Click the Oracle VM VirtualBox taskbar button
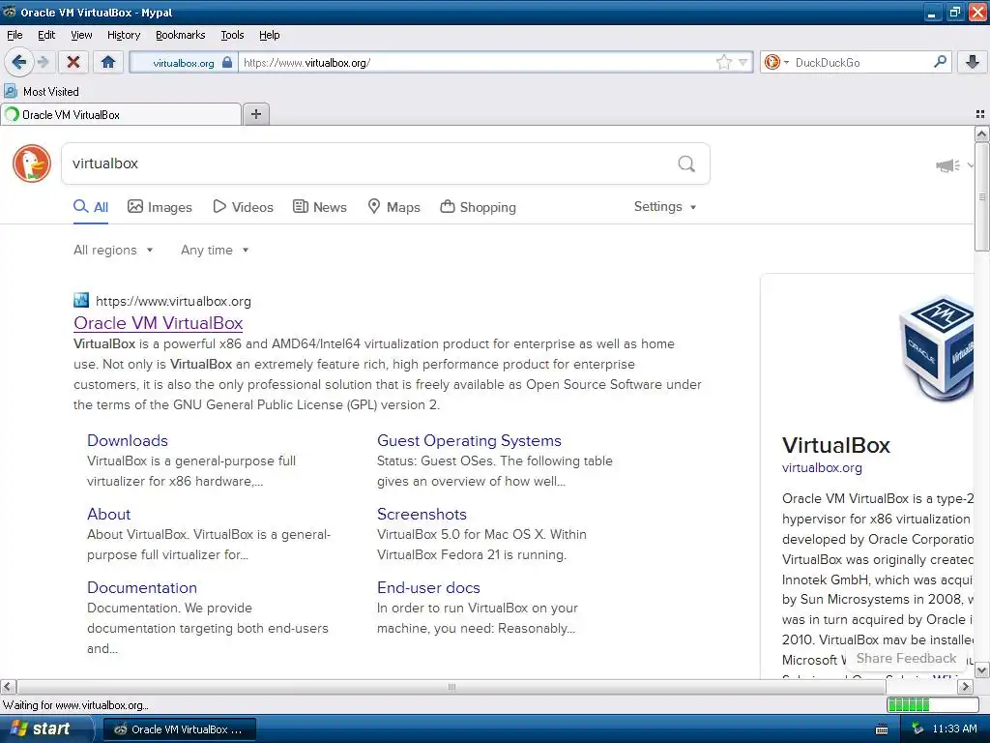Viewport: 990px width, 743px height. click(x=179, y=729)
